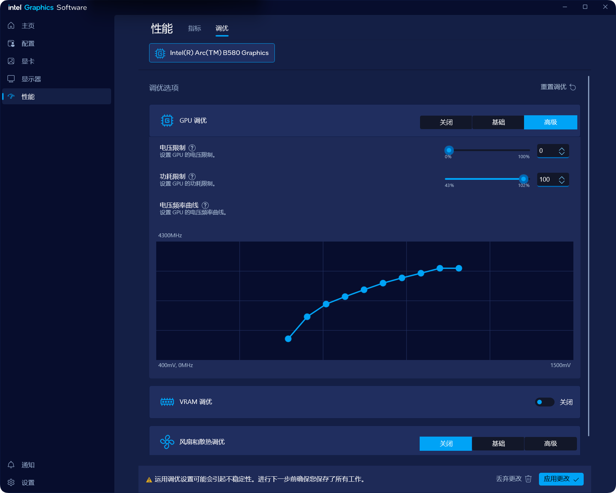The width and height of the screenshot is (616, 493).
Task: Select the lowest point on voltage-frequency curve
Action: [x=288, y=339]
